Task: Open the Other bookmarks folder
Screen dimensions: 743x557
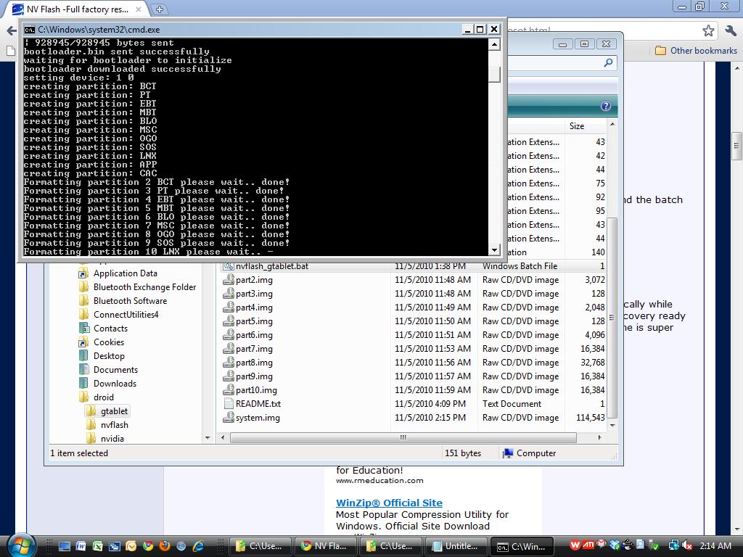Action: [696, 51]
